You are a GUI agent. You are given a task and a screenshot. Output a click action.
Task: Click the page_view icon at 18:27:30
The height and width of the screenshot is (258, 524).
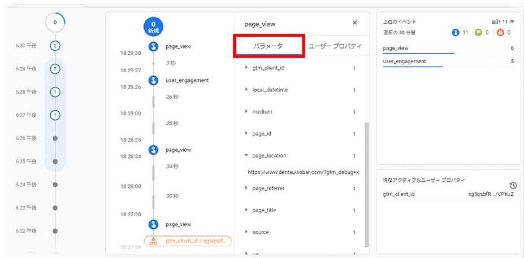(153, 225)
